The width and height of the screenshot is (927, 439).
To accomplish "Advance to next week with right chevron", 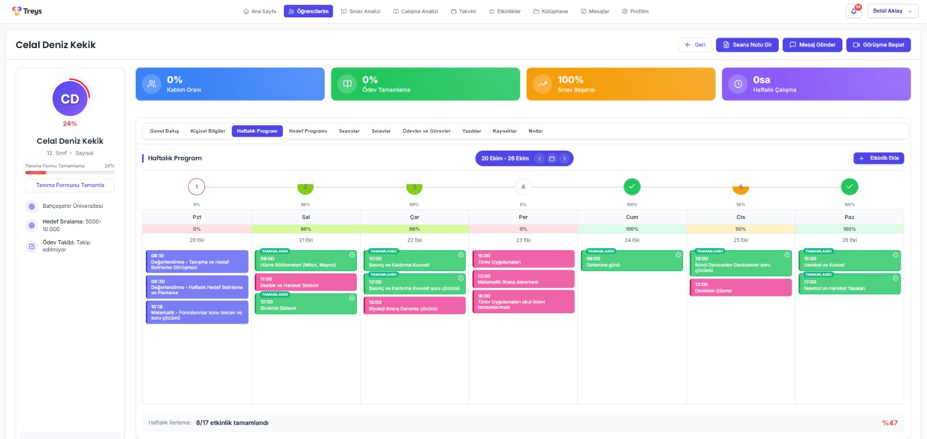I will (564, 159).
